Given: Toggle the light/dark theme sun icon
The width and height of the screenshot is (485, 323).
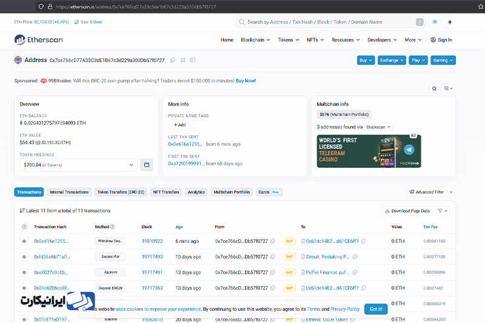Looking at the screenshot, I should point(435,22).
